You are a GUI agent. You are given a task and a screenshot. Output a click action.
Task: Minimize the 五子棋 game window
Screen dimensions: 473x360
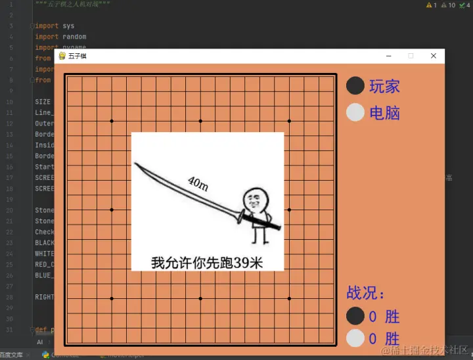click(x=388, y=56)
